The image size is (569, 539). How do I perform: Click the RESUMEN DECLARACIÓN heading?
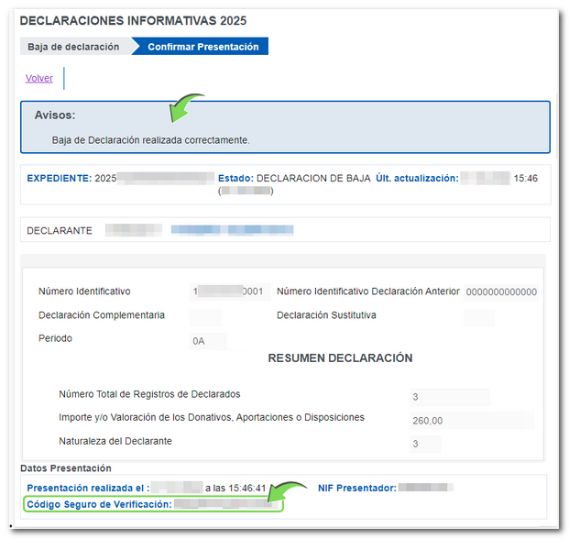tap(340, 358)
